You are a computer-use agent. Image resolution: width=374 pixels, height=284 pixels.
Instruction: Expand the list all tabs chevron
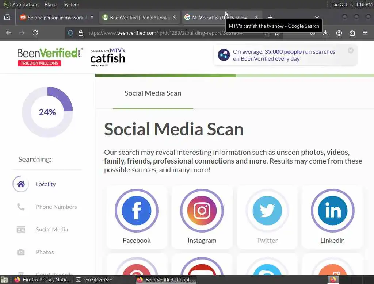pyautogui.click(x=317, y=18)
